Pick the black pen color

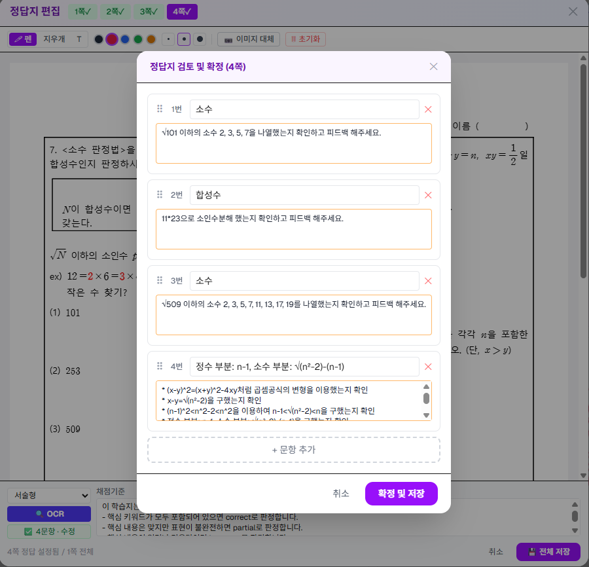(99, 39)
